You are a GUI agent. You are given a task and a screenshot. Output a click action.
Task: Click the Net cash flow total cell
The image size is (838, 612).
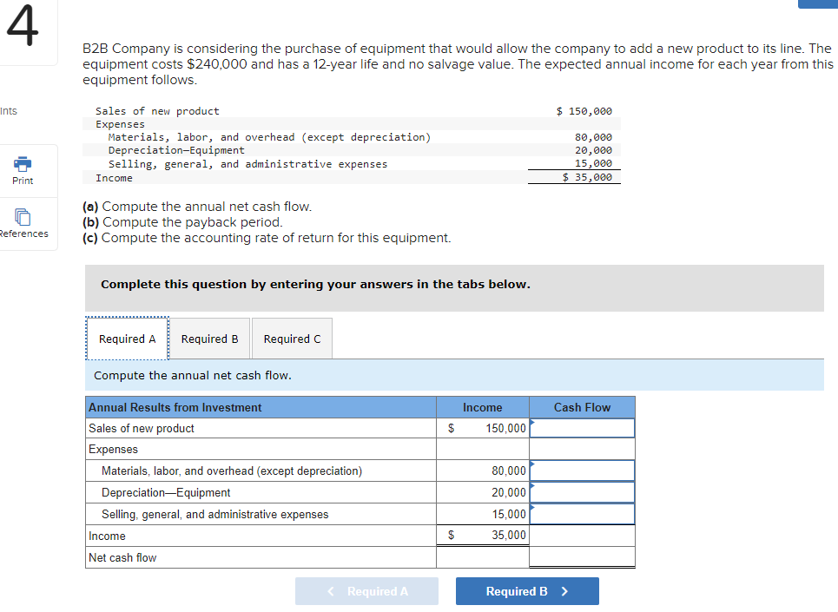582,557
